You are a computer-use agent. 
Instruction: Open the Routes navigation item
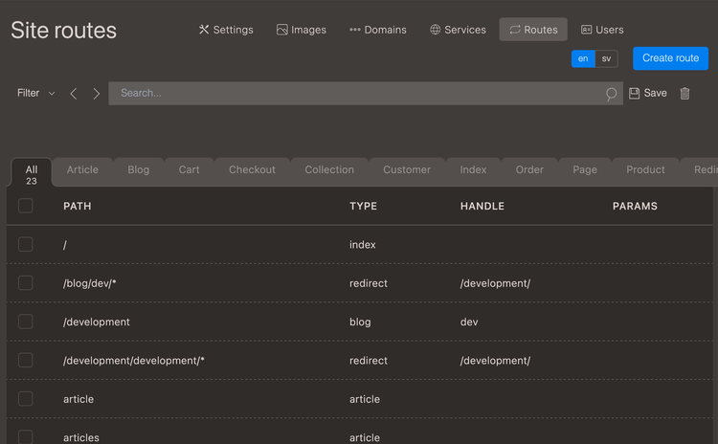point(533,30)
